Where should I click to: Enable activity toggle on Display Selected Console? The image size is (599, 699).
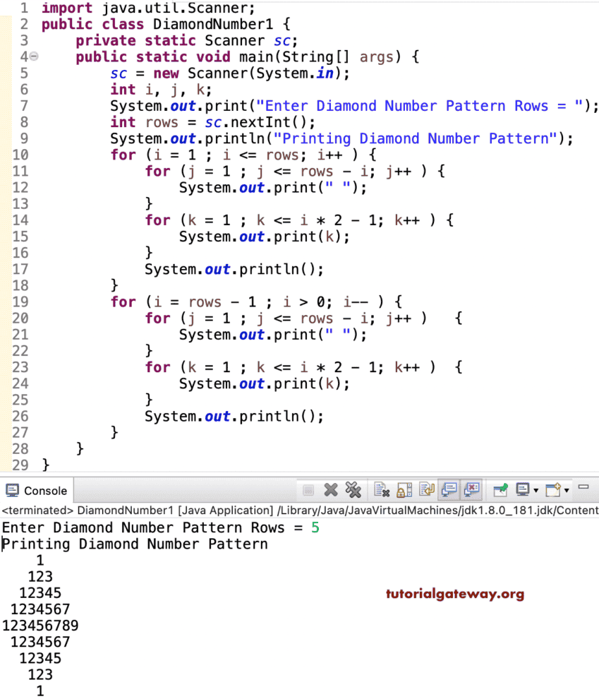pos(522,490)
